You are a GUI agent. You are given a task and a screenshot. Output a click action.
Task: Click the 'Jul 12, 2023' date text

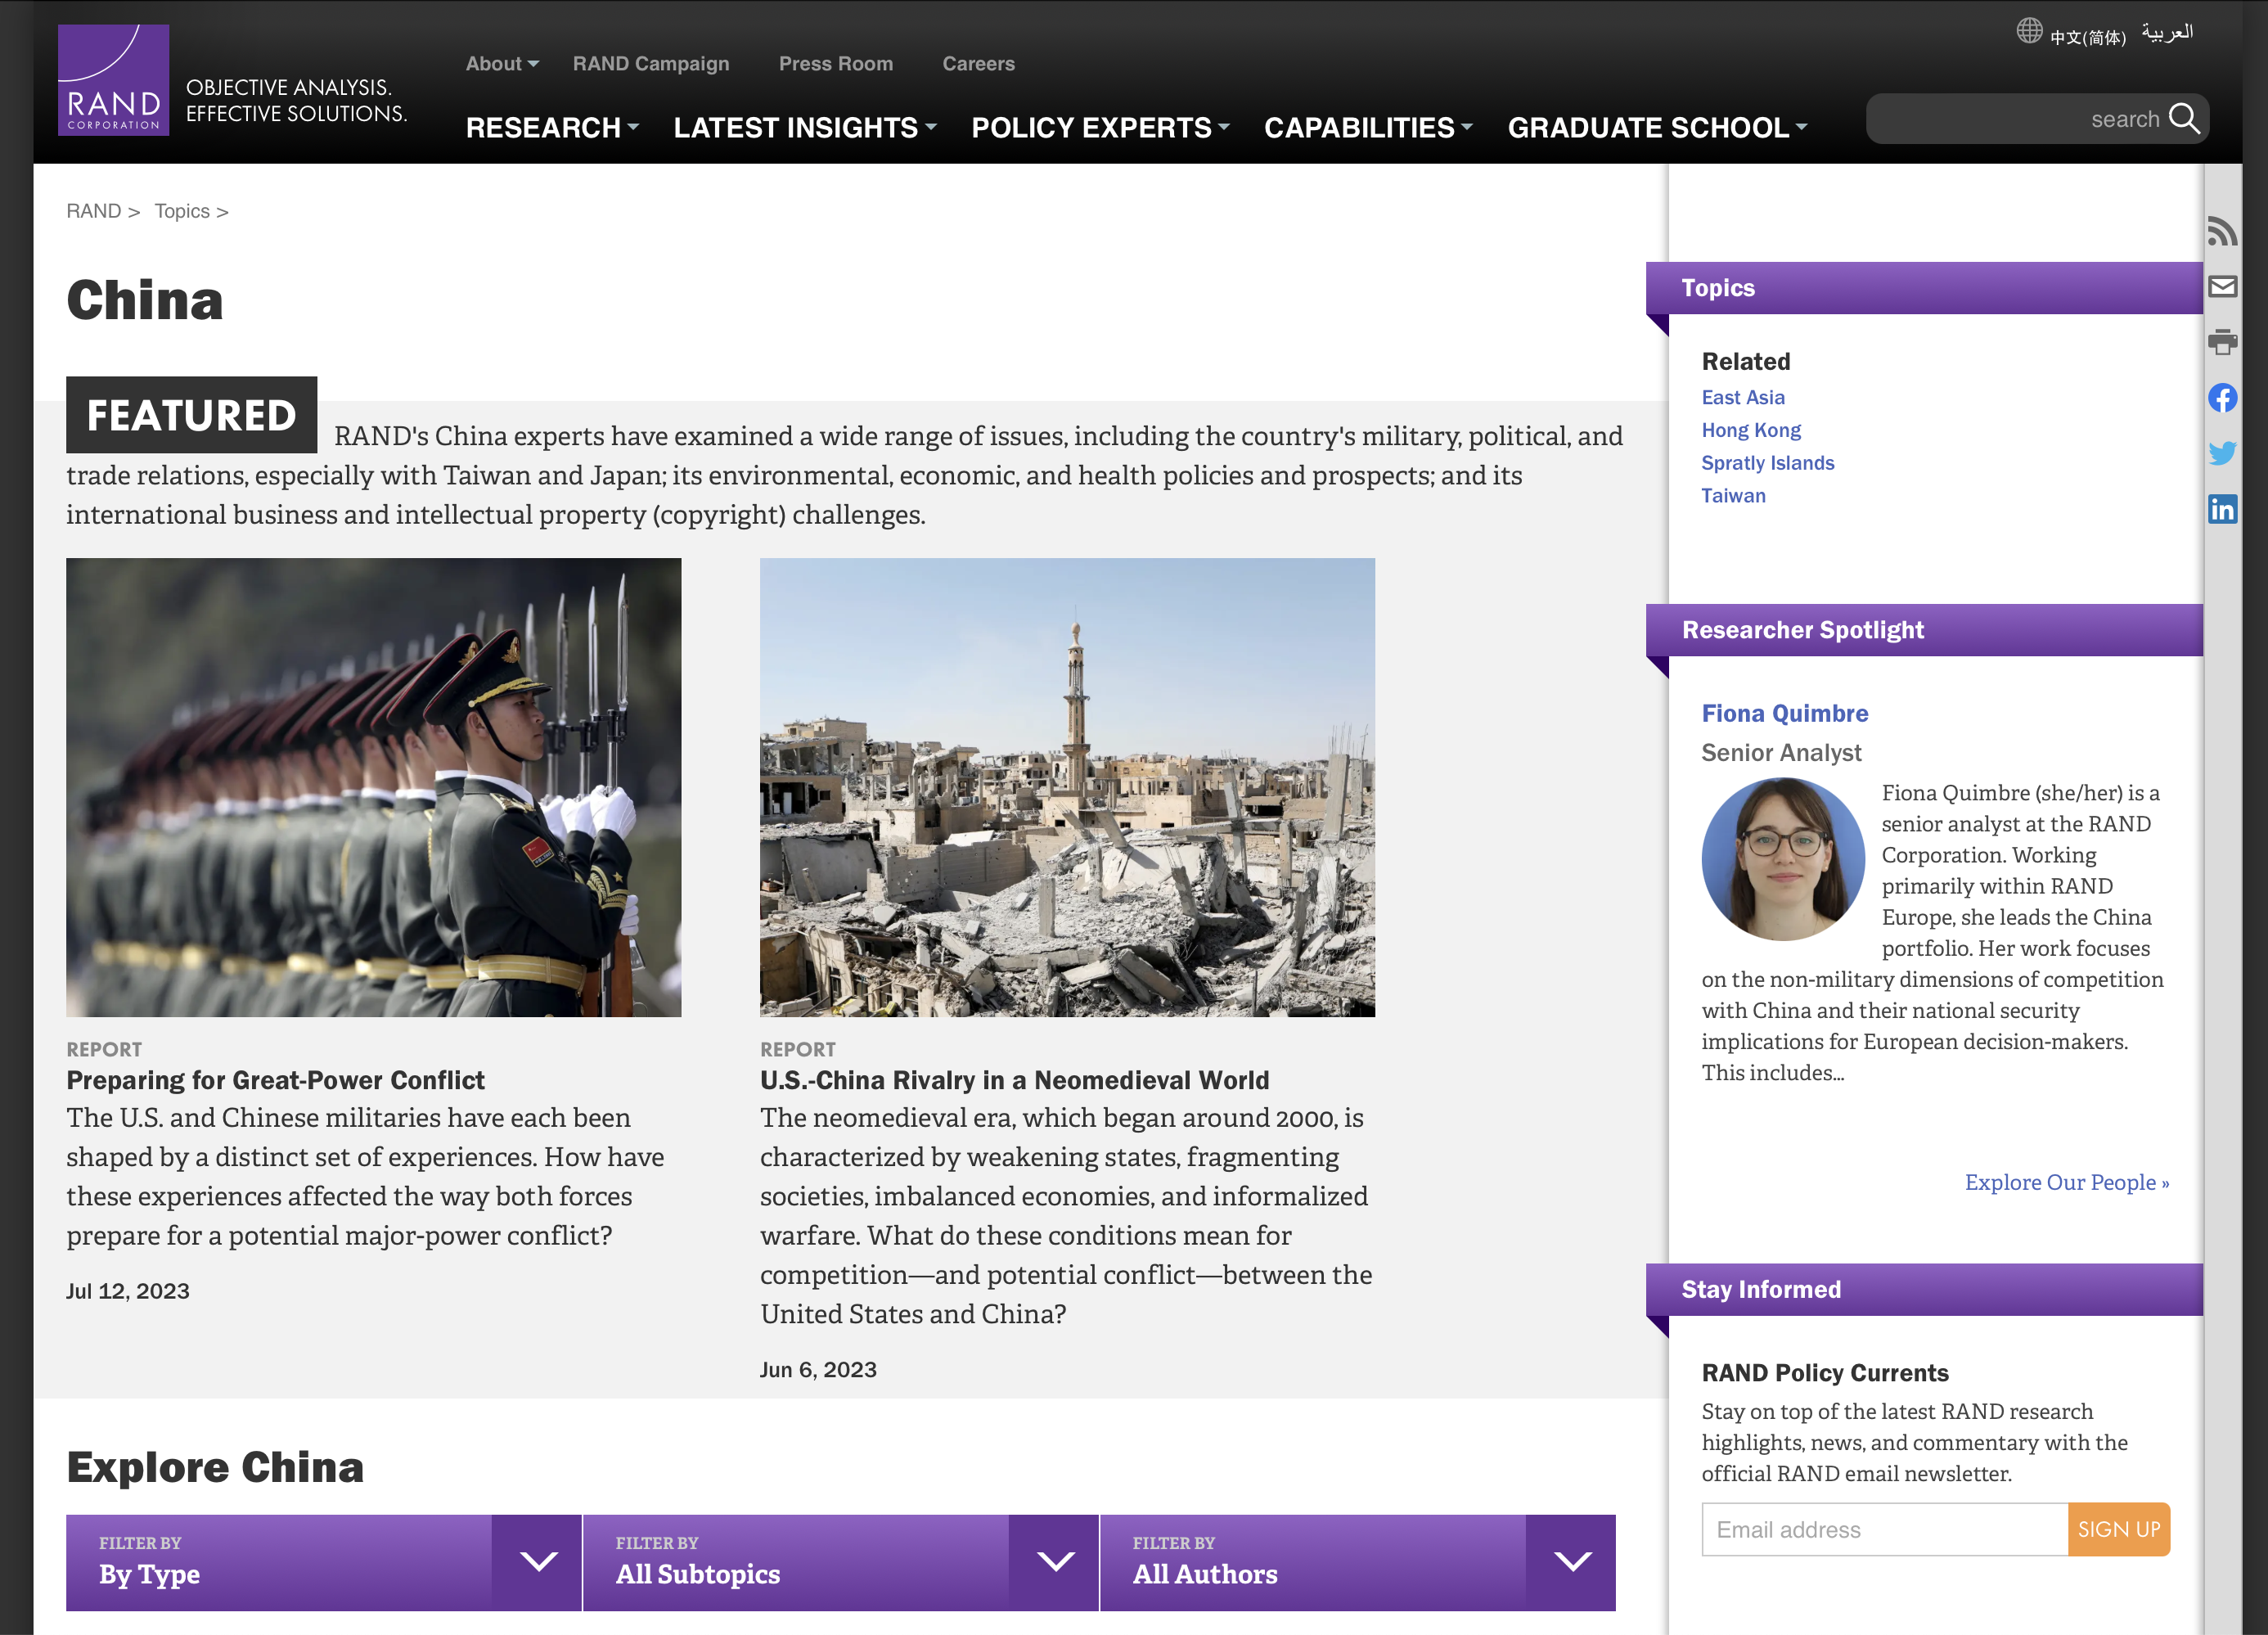[x=128, y=1291]
